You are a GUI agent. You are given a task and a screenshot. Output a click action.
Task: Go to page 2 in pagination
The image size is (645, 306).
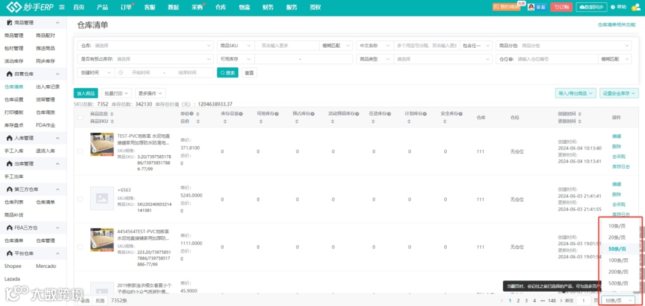518,301
